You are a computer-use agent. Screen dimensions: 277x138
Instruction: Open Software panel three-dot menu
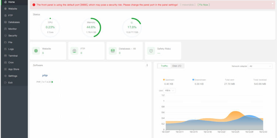pyautogui.click(x=147, y=65)
